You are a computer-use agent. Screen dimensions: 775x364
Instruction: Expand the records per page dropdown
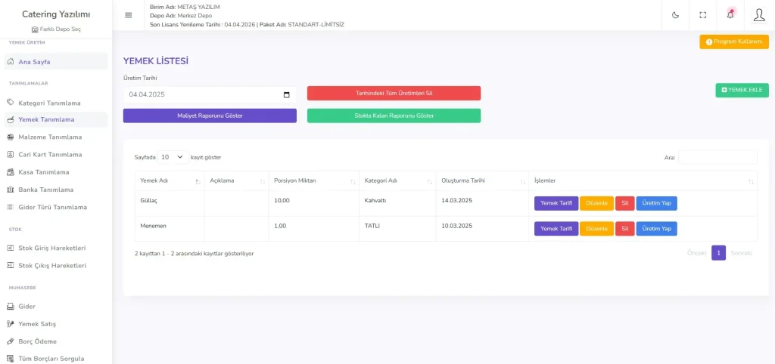point(173,157)
